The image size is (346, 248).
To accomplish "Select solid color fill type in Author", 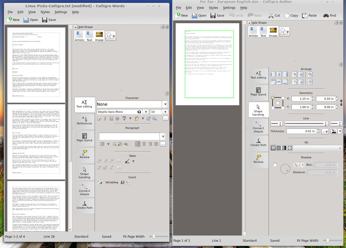I will click(x=279, y=148).
